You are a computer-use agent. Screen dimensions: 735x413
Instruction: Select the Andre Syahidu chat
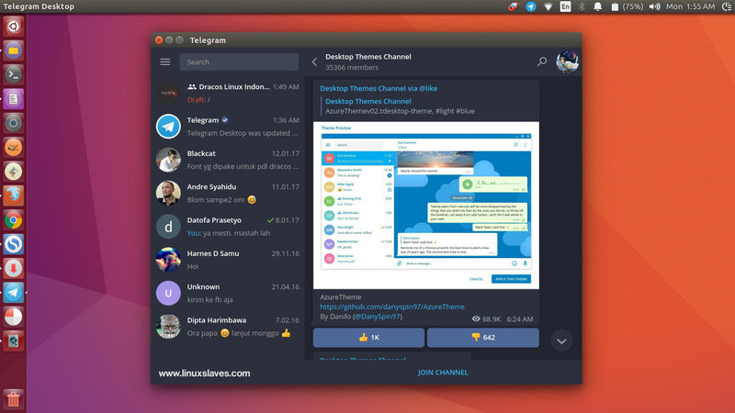227,193
